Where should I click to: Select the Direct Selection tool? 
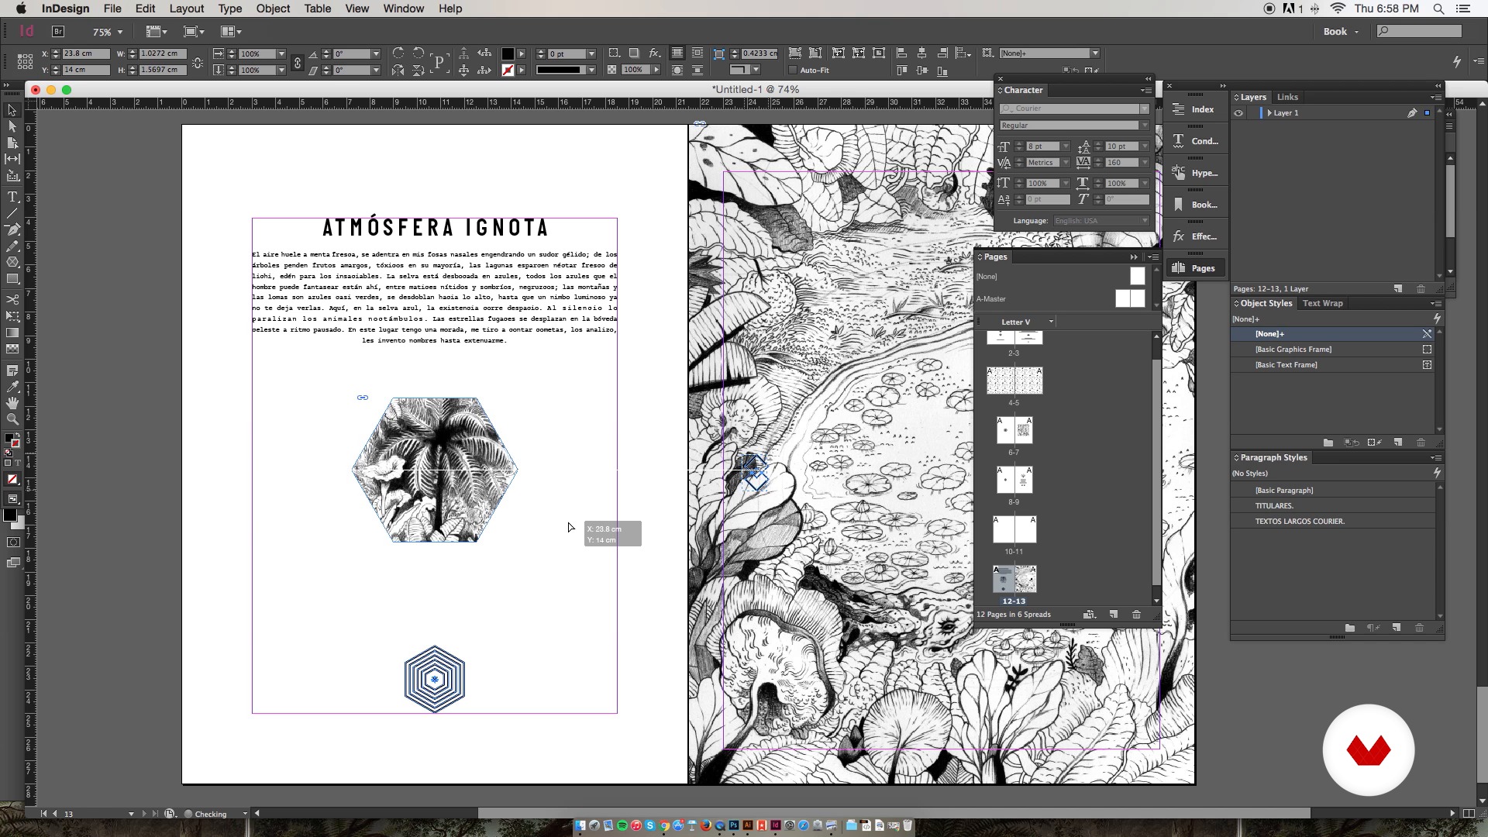12,126
